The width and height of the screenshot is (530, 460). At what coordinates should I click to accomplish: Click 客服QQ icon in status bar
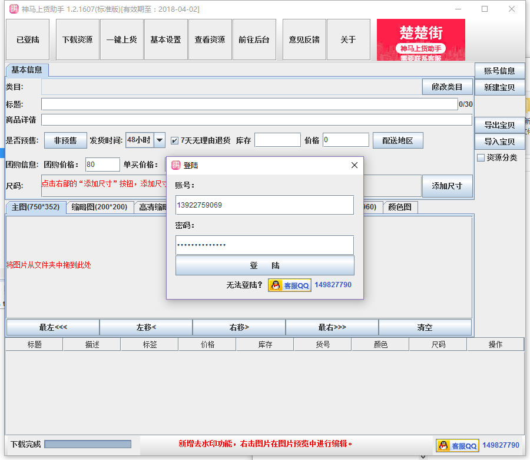pos(458,445)
